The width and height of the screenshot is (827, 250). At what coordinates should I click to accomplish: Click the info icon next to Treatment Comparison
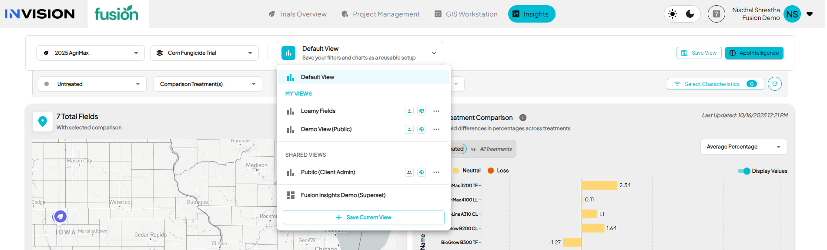523,118
